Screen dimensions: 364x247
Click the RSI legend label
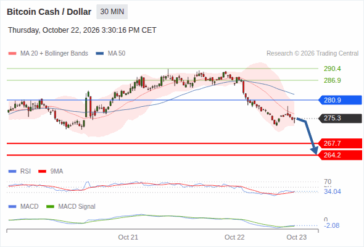(25, 172)
